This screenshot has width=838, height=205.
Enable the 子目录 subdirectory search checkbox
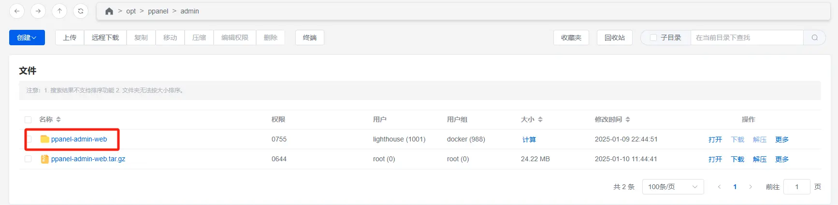(x=653, y=38)
